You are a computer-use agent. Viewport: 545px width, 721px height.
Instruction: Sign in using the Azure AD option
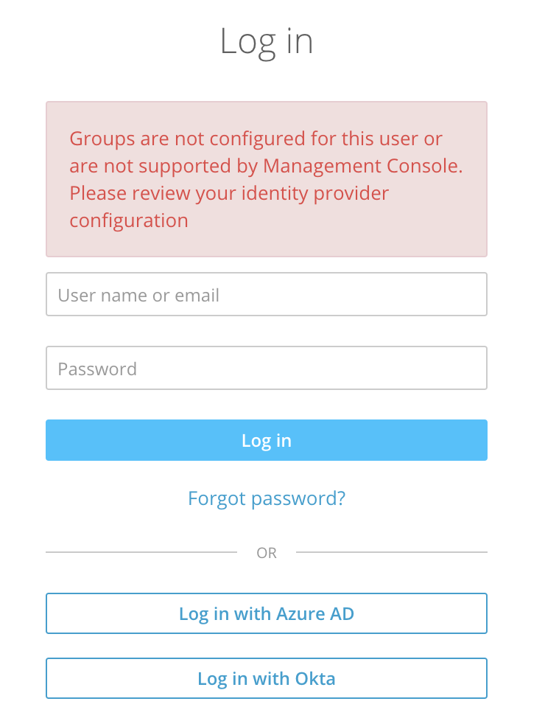tap(266, 613)
